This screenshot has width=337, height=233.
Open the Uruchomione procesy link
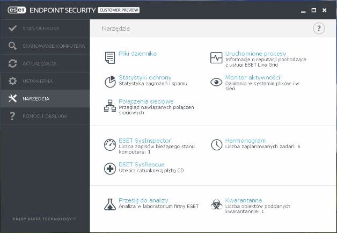point(255,54)
